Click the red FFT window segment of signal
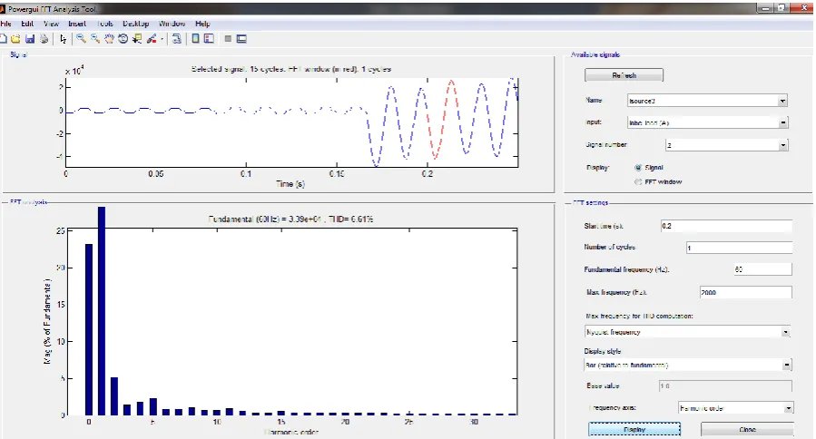This screenshot has height=439, width=816. click(443, 120)
